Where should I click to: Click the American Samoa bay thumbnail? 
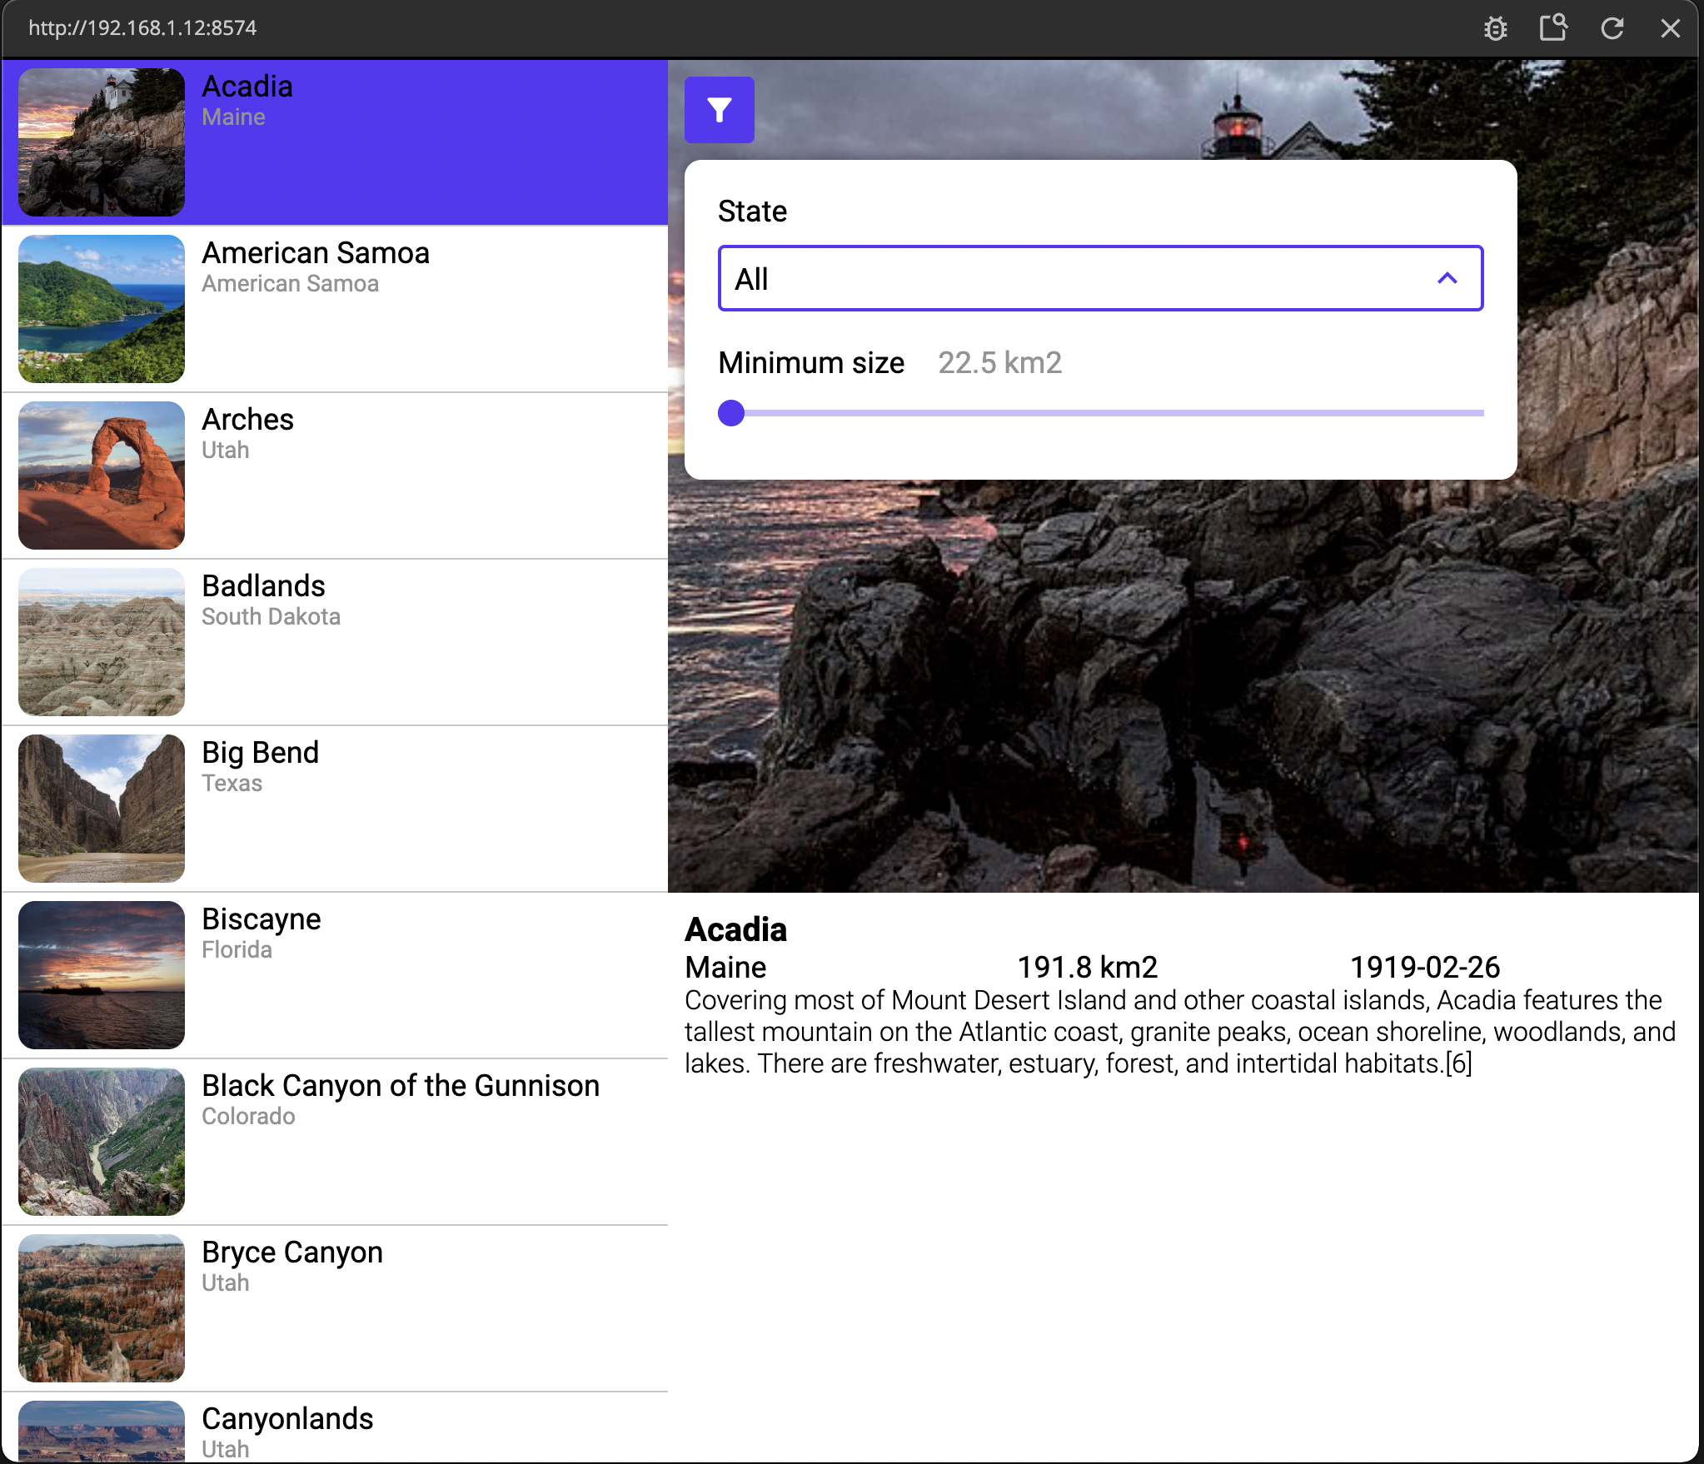(102, 309)
